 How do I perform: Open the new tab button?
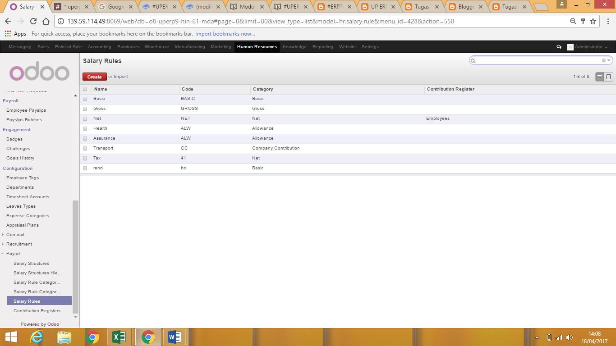[541, 7]
